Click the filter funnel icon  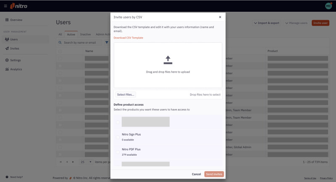pos(107,42)
